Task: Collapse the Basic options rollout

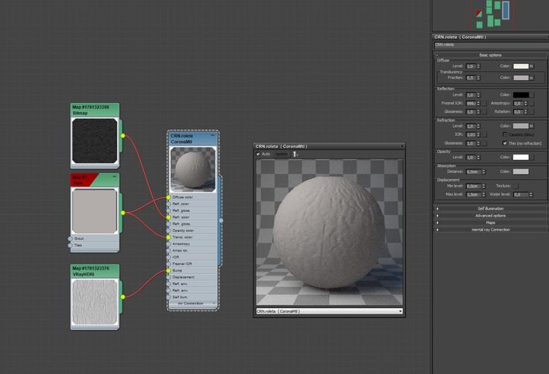Action: coord(490,54)
